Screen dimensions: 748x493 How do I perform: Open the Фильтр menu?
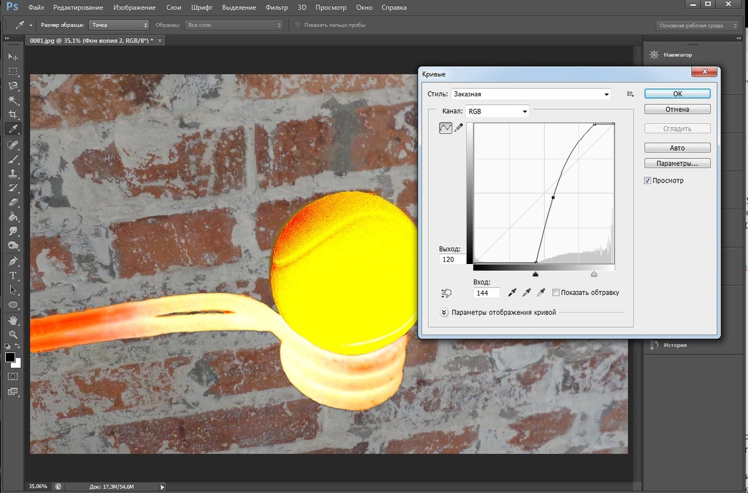(276, 8)
